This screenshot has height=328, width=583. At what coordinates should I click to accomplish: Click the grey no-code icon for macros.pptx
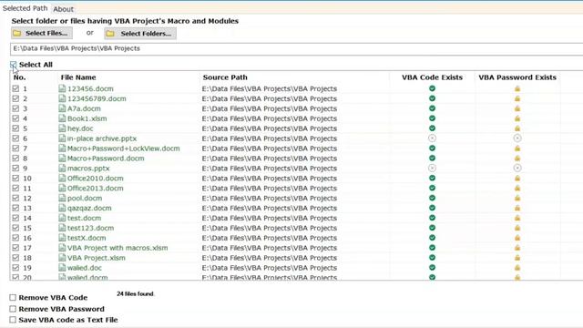click(x=432, y=168)
